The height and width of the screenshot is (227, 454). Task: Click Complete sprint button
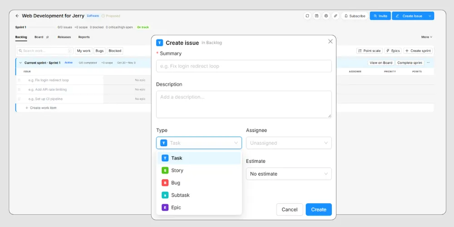click(x=410, y=63)
